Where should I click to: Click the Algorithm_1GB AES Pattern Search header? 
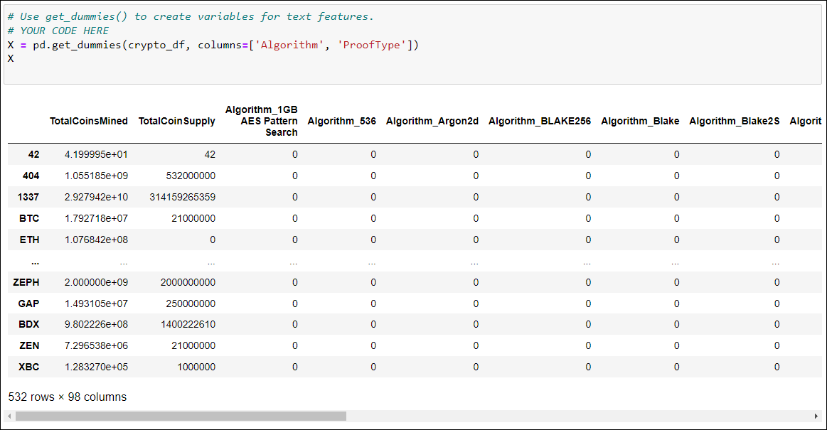pyautogui.click(x=262, y=122)
